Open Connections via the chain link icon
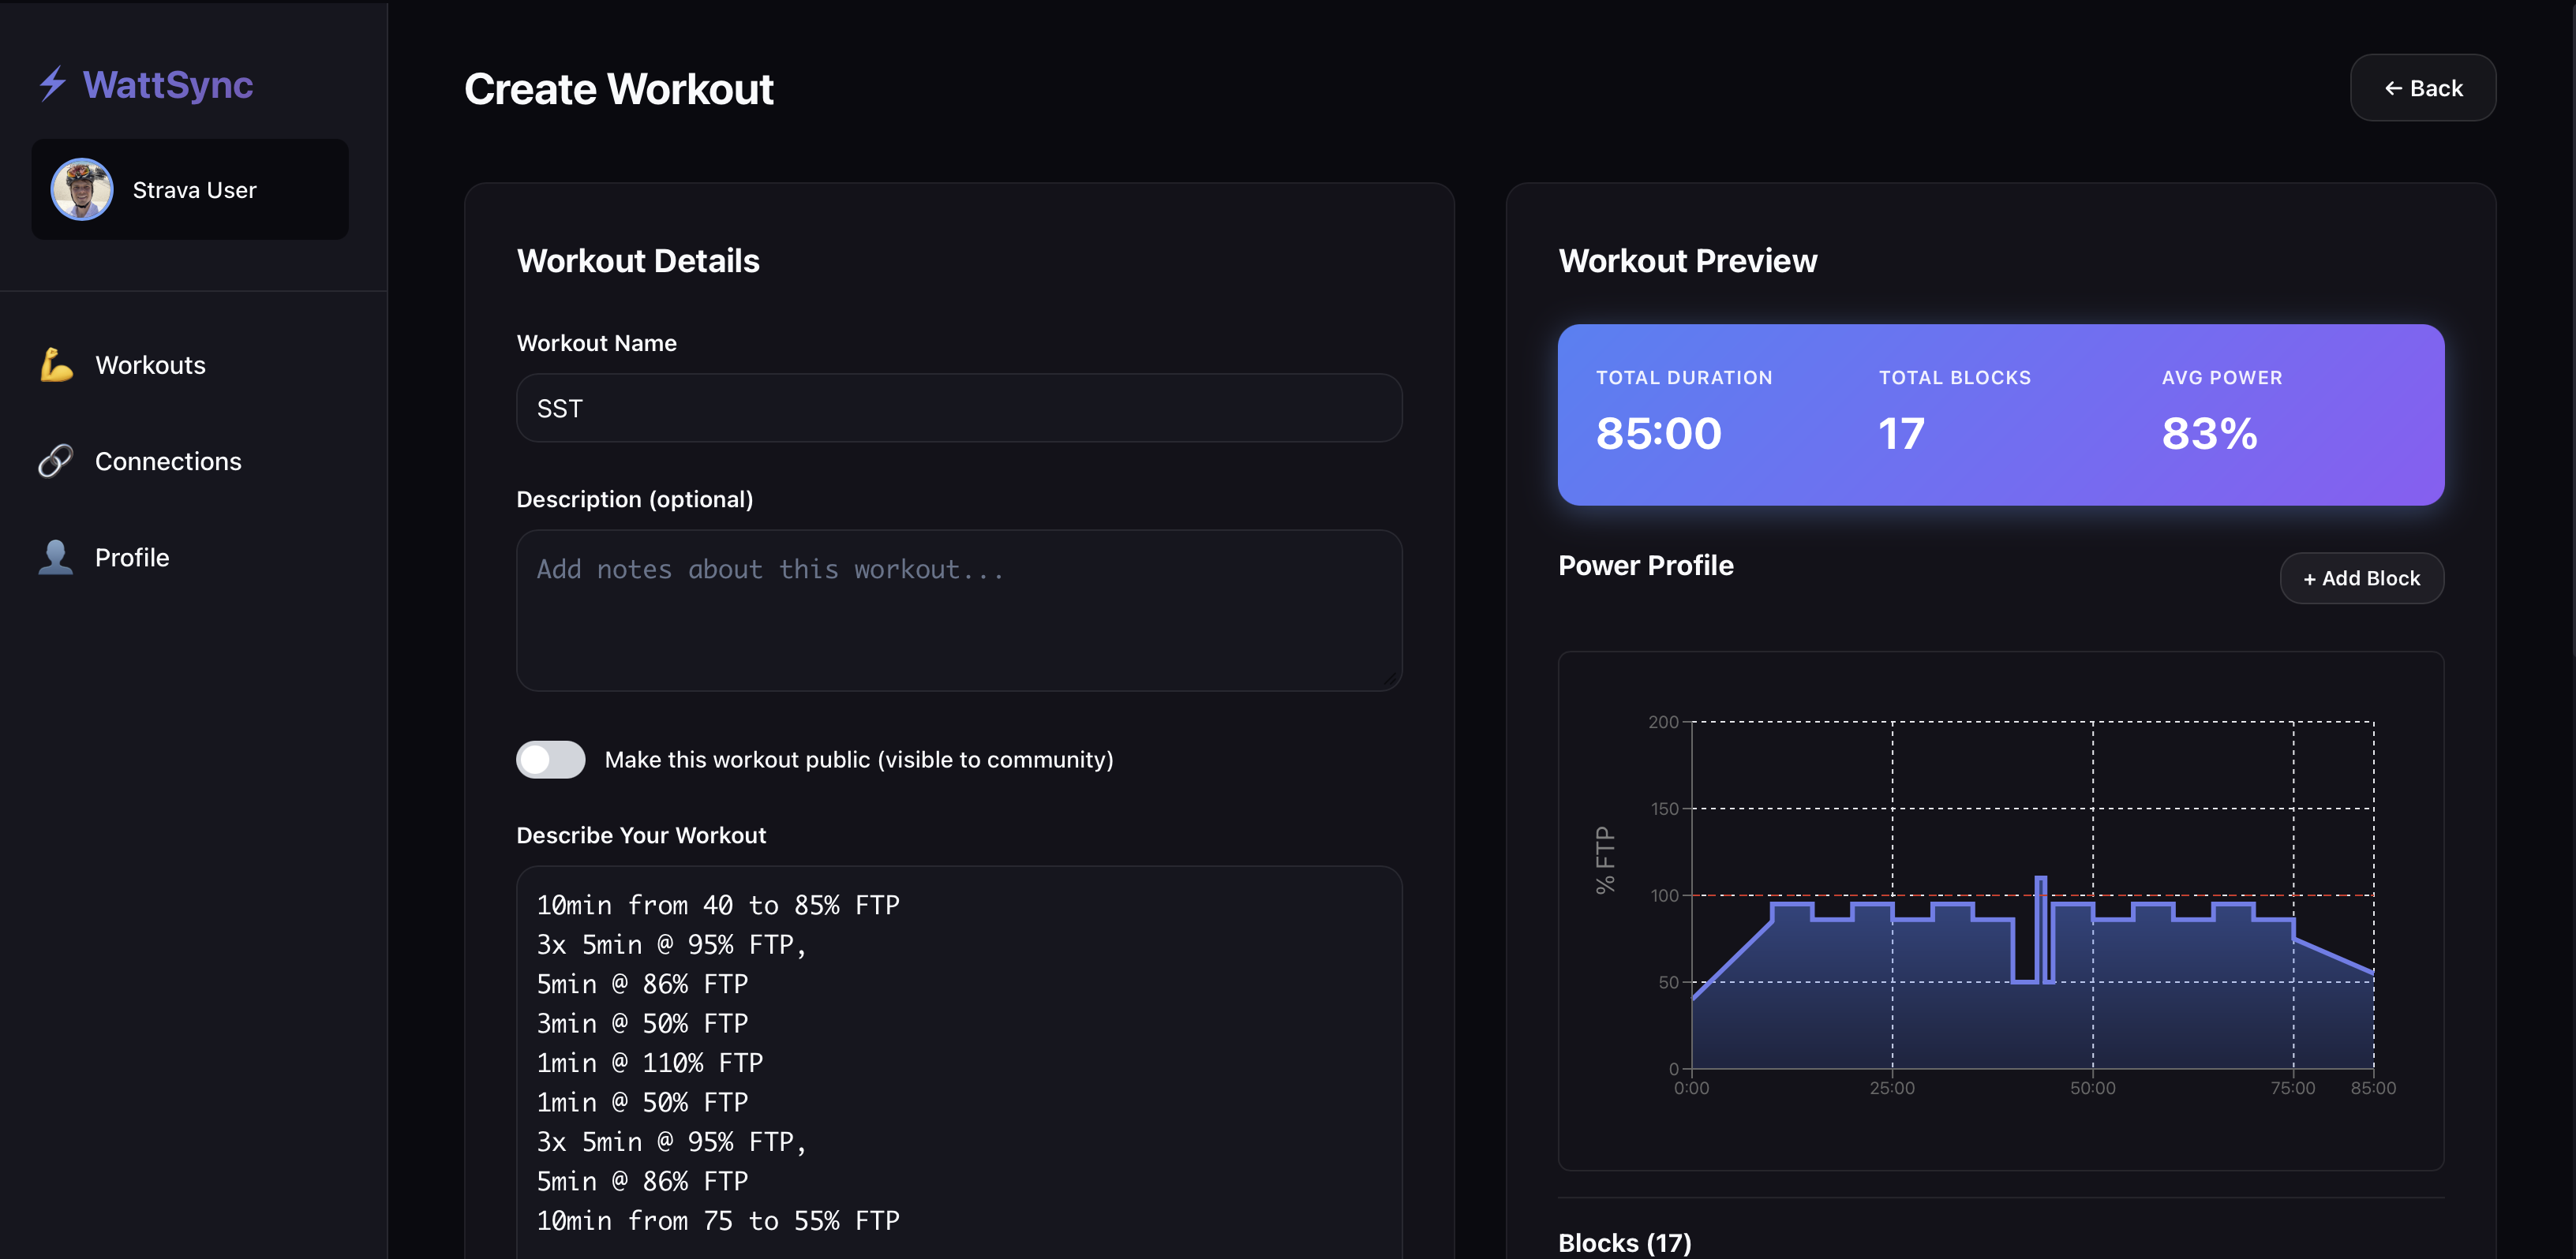Image resolution: width=2576 pixels, height=1259 pixels. (55, 461)
